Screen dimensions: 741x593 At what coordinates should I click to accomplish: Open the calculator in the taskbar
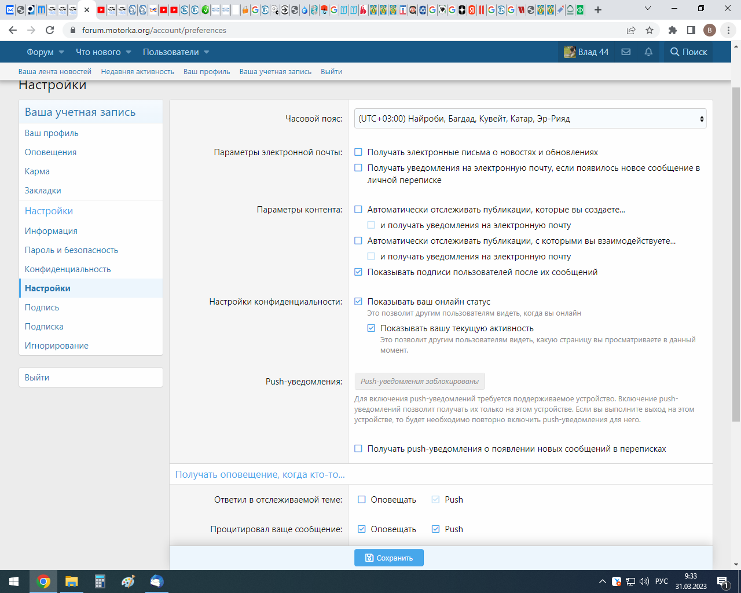(x=100, y=581)
